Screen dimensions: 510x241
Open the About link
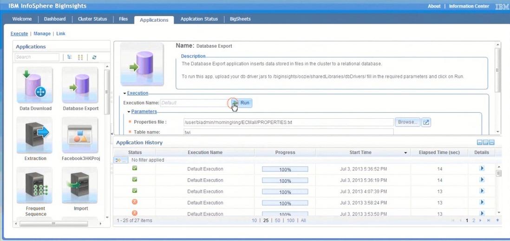point(434,6)
